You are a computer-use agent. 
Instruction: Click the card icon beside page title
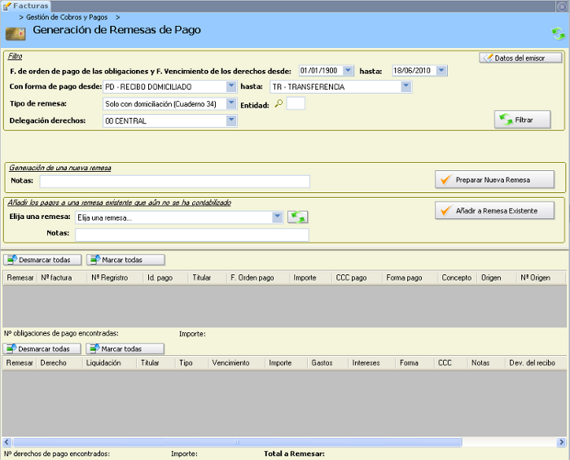15,33
